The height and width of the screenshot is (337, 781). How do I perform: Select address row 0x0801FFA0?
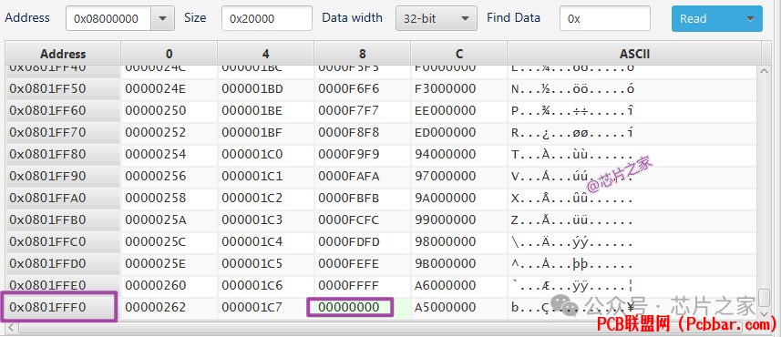click(x=63, y=199)
